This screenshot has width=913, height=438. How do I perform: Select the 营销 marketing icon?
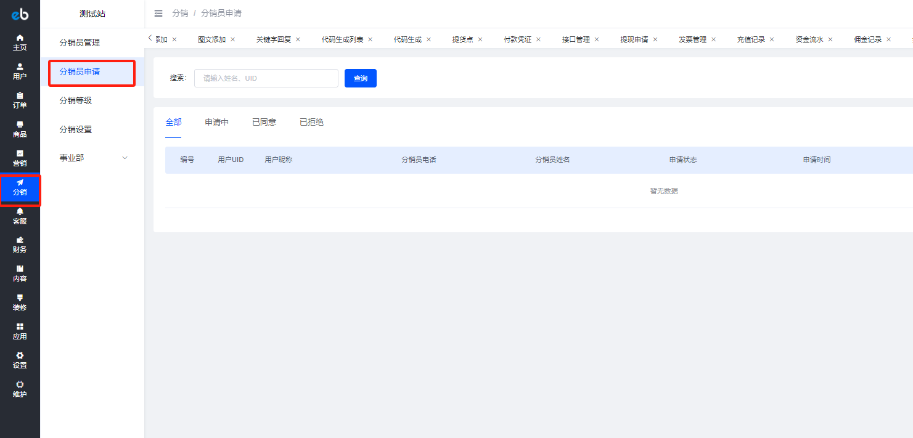20,153
